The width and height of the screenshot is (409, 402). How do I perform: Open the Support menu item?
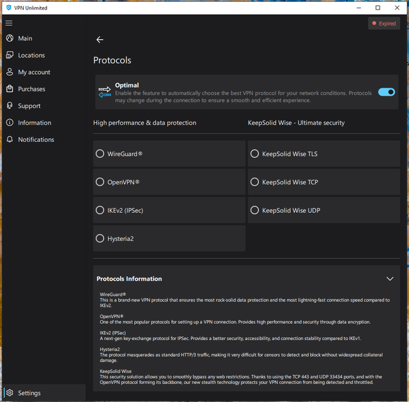[x=44, y=106]
